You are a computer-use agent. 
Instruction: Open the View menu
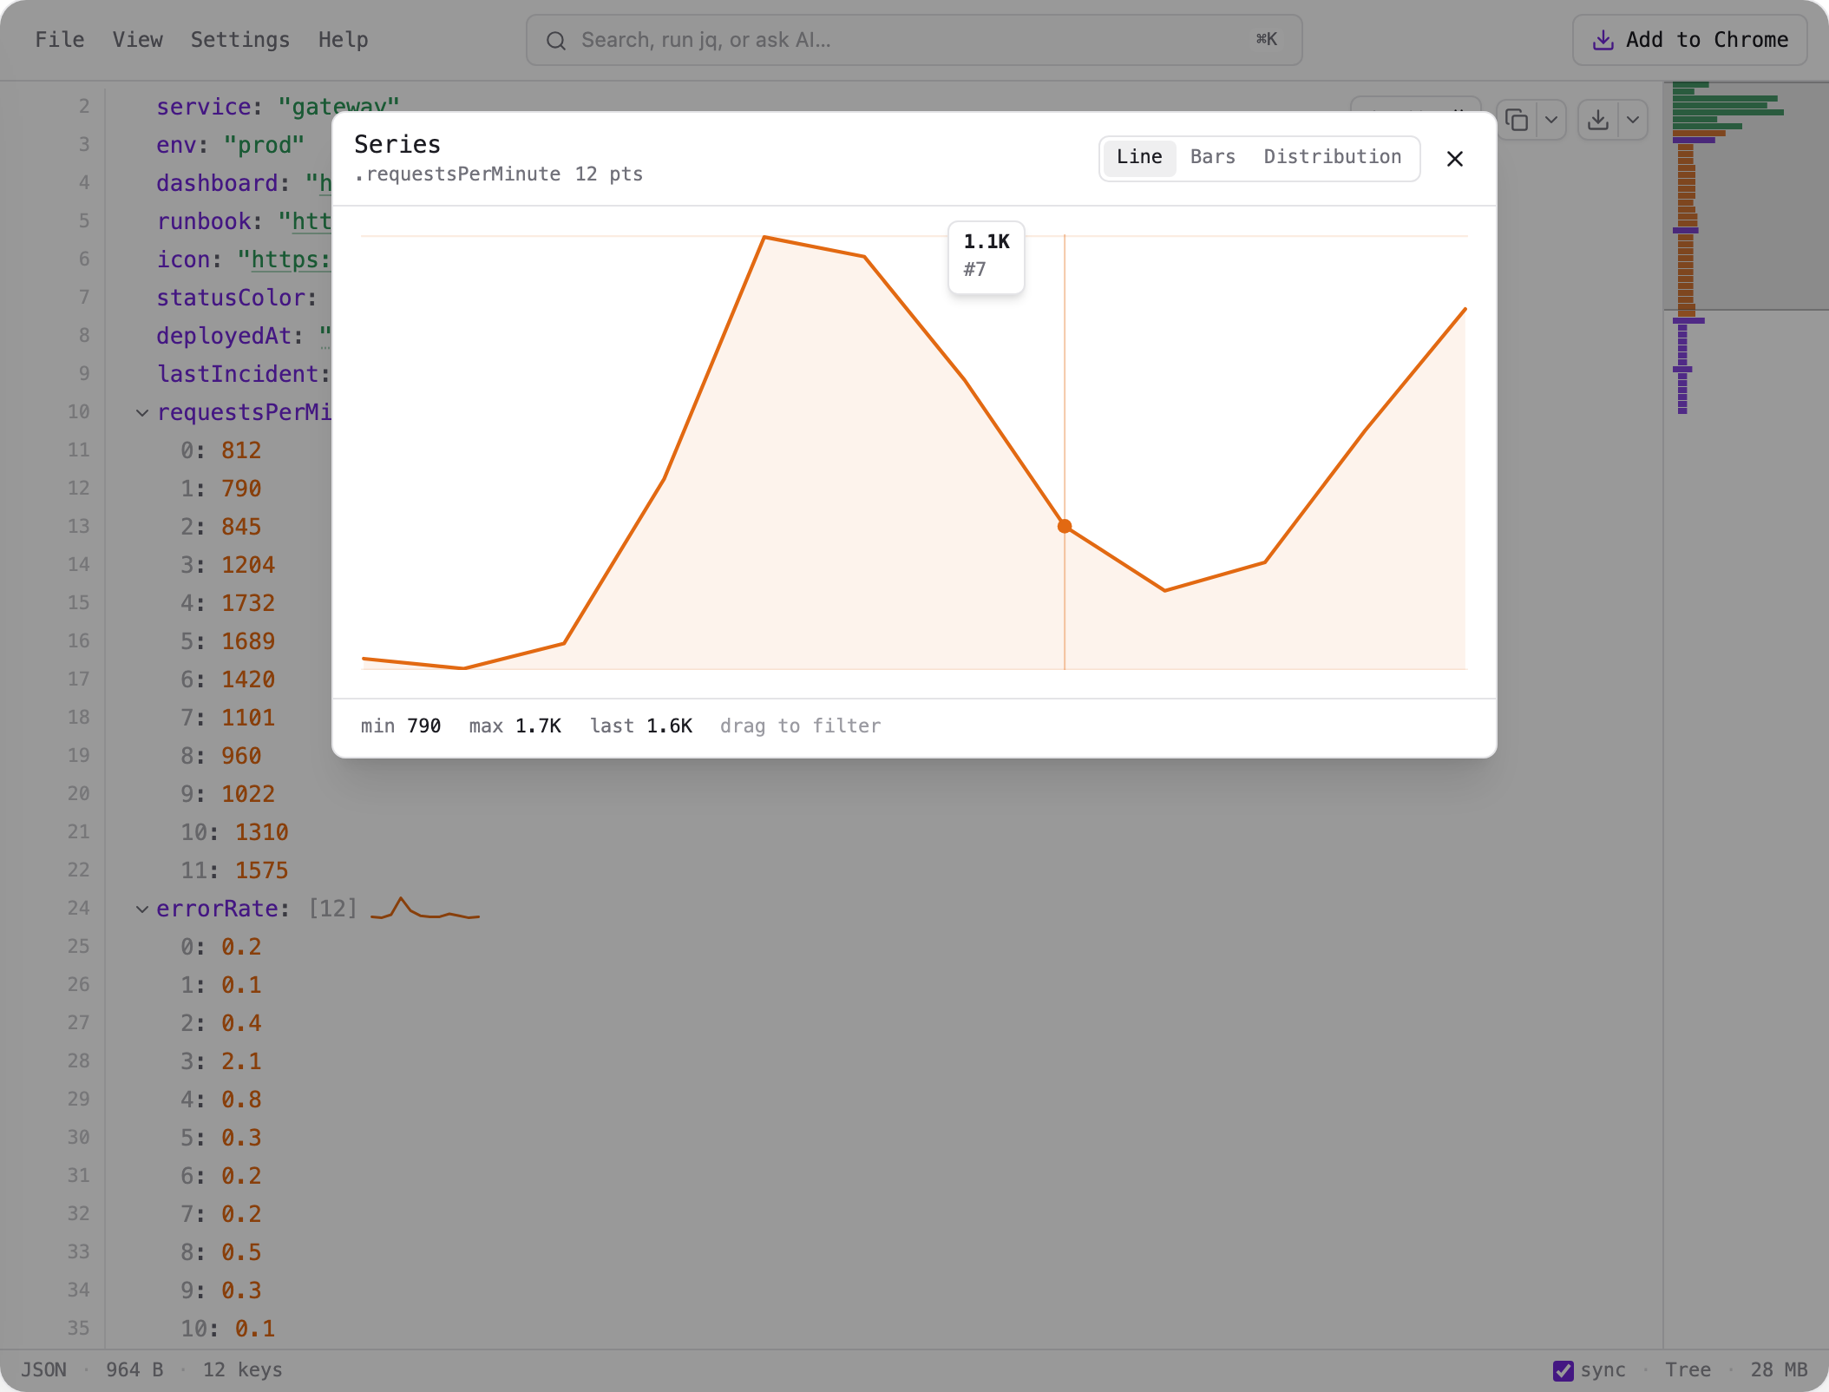(x=137, y=40)
